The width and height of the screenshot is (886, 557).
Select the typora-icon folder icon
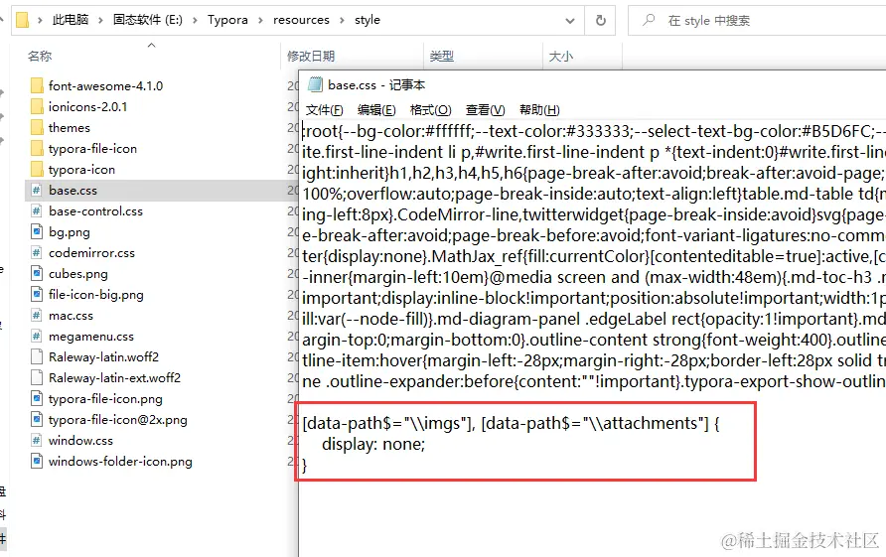(x=37, y=170)
